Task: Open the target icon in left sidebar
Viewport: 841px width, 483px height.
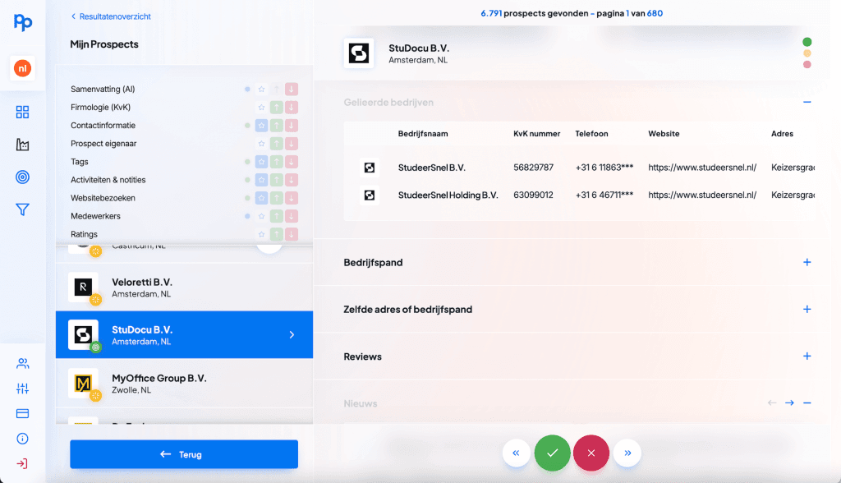Action: pos(22,177)
